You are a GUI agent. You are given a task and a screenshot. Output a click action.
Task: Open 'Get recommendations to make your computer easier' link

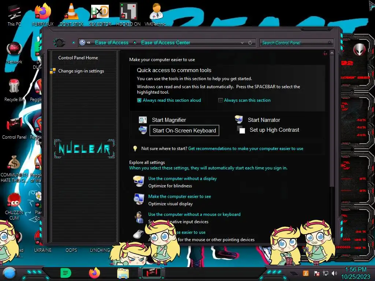tap(246, 149)
